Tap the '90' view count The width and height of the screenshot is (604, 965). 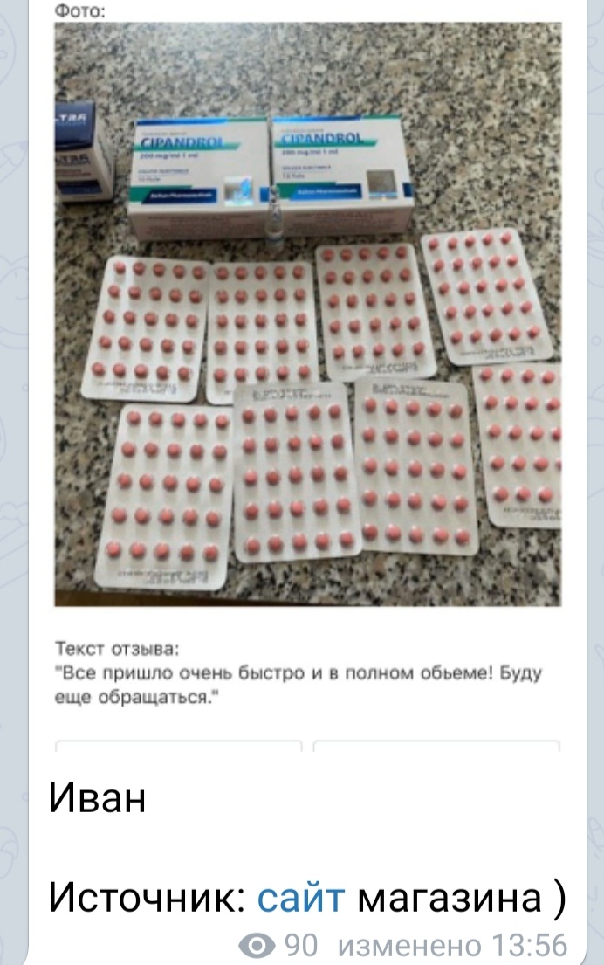click(x=301, y=945)
